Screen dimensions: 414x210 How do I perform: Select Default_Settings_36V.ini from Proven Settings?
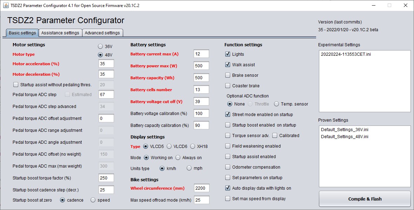pyautogui.click(x=345, y=130)
